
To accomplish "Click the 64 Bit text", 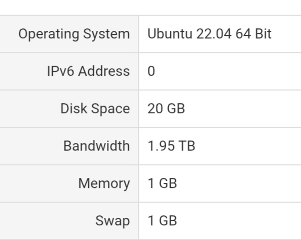I will (253, 34).
